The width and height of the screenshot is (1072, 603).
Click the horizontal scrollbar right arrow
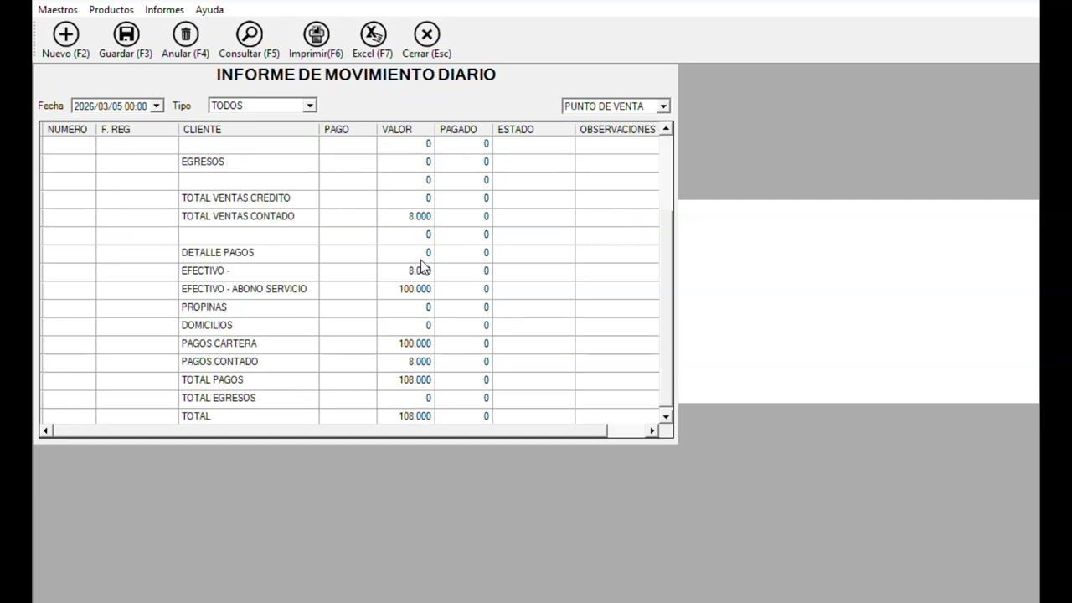[652, 430]
